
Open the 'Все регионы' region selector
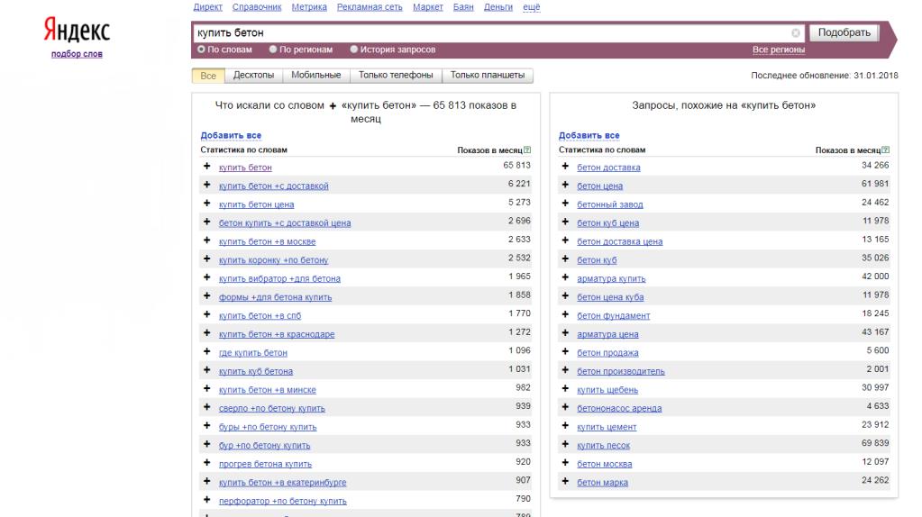[779, 50]
